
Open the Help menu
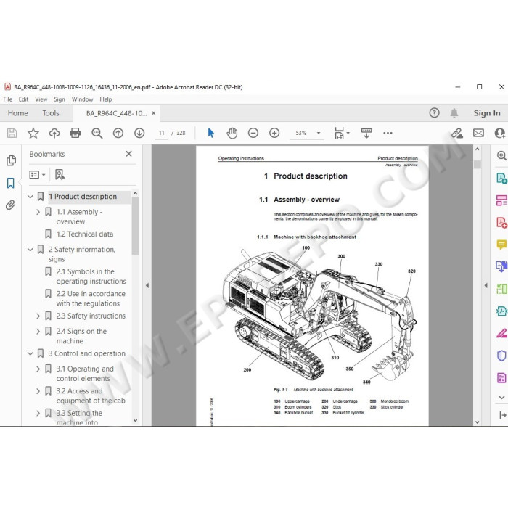click(x=106, y=99)
